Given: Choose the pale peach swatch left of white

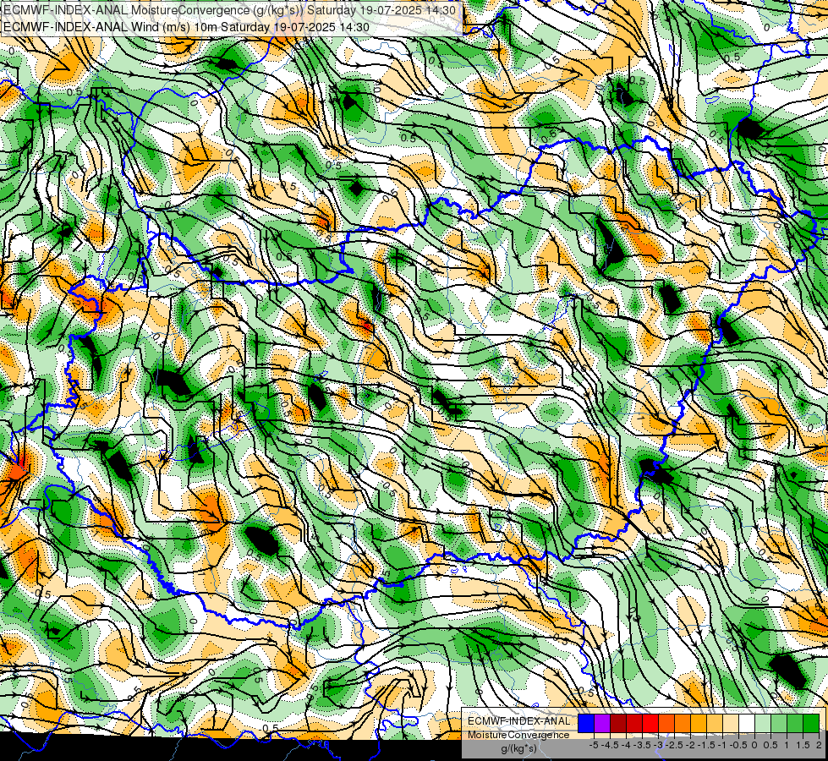Looking at the screenshot, I should tap(731, 724).
